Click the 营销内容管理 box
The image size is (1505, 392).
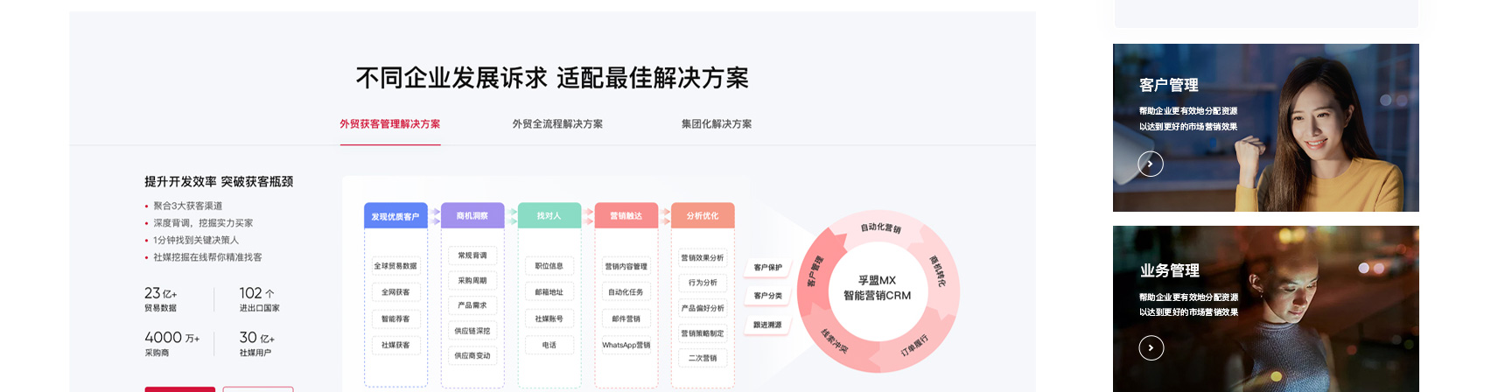pyautogui.click(x=626, y=266)
